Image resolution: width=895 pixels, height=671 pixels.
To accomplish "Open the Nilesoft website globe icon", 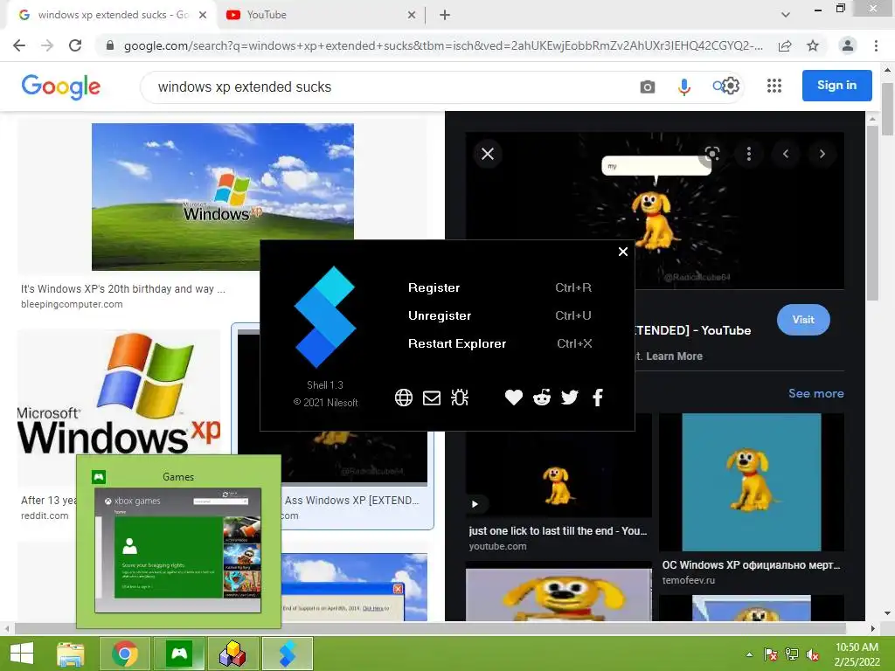I will (404, 398).
